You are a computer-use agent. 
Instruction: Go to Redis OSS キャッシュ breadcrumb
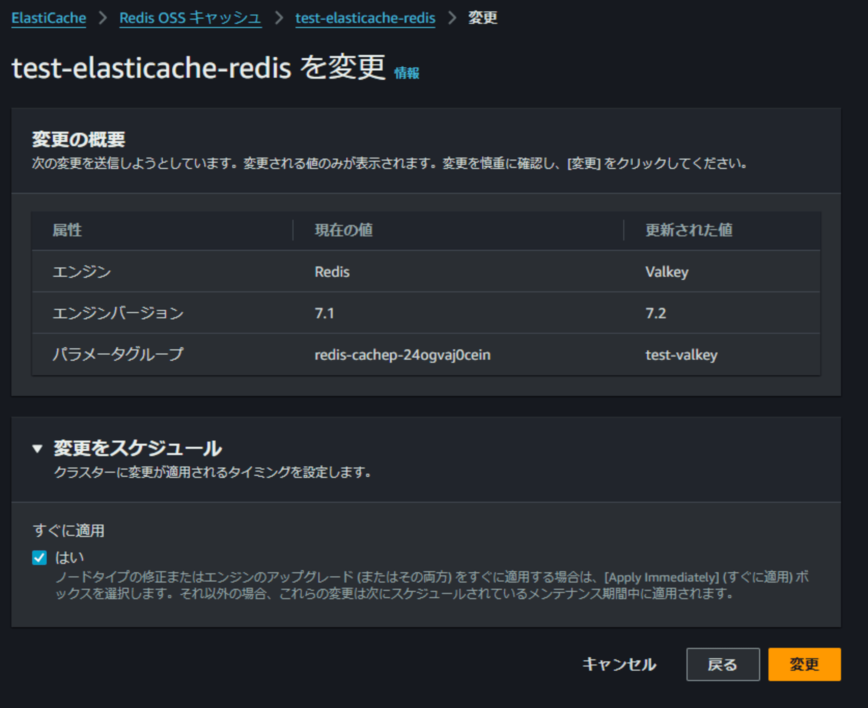[191, 18]
